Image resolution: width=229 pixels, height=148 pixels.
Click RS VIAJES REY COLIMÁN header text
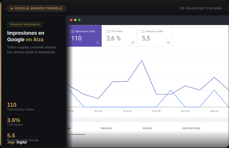pyautogui.click(x=201, y=8)
